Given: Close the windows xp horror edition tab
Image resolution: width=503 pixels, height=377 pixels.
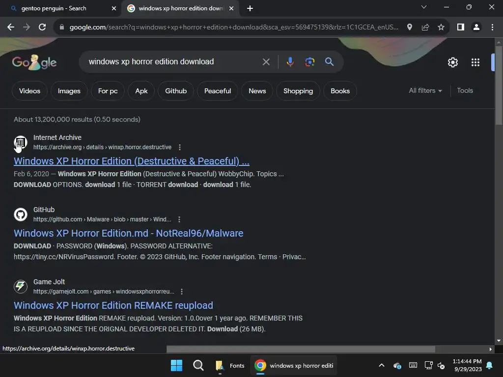Looking at the screenshot, I should click(x=231, y=8).
